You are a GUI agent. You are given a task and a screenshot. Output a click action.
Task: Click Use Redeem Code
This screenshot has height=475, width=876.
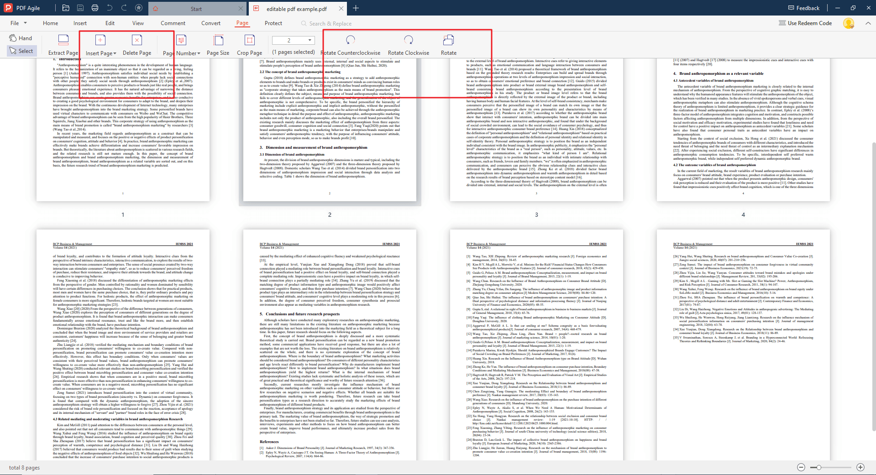805,23
